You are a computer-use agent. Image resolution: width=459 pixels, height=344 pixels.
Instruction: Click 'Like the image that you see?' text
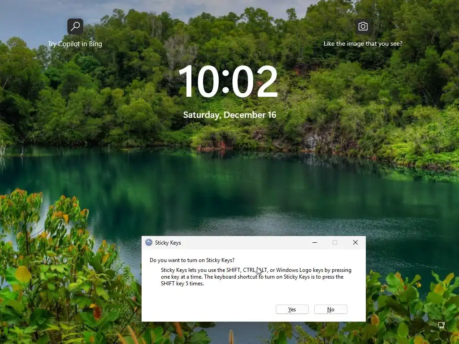pyautogui.click(x=363, y=43)
